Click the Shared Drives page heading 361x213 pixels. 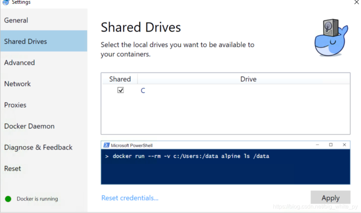coord(141,27)
